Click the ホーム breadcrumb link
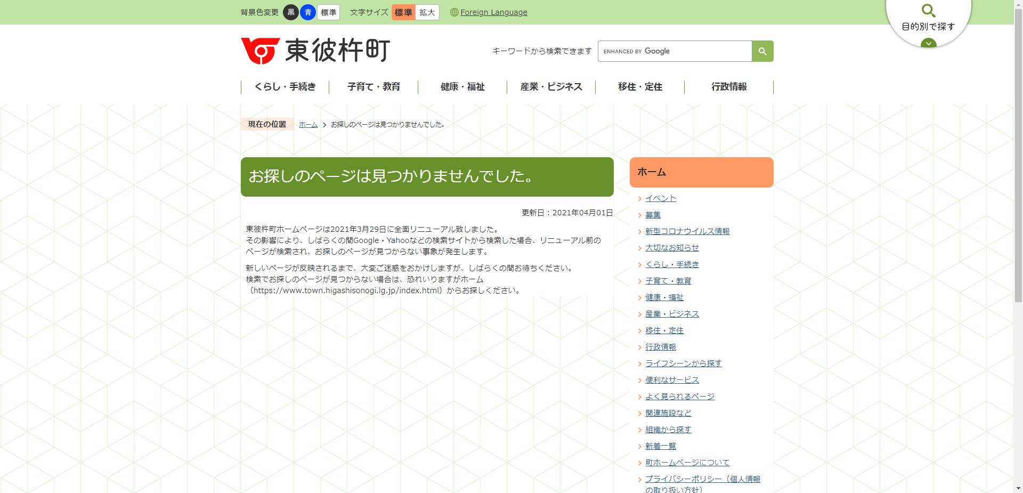 coord(307,125)
